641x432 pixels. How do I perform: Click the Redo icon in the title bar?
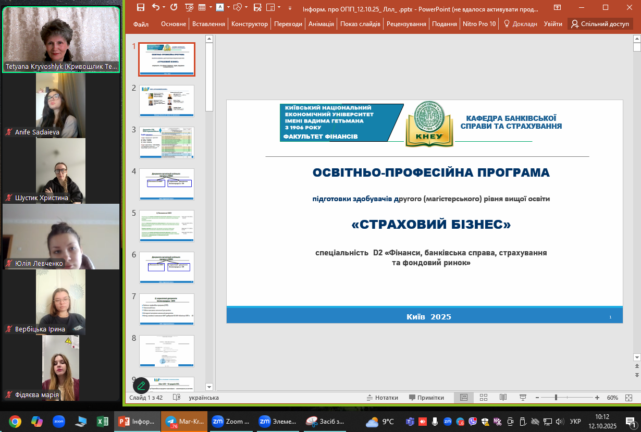pyautogui.click(x=174, y=7)
